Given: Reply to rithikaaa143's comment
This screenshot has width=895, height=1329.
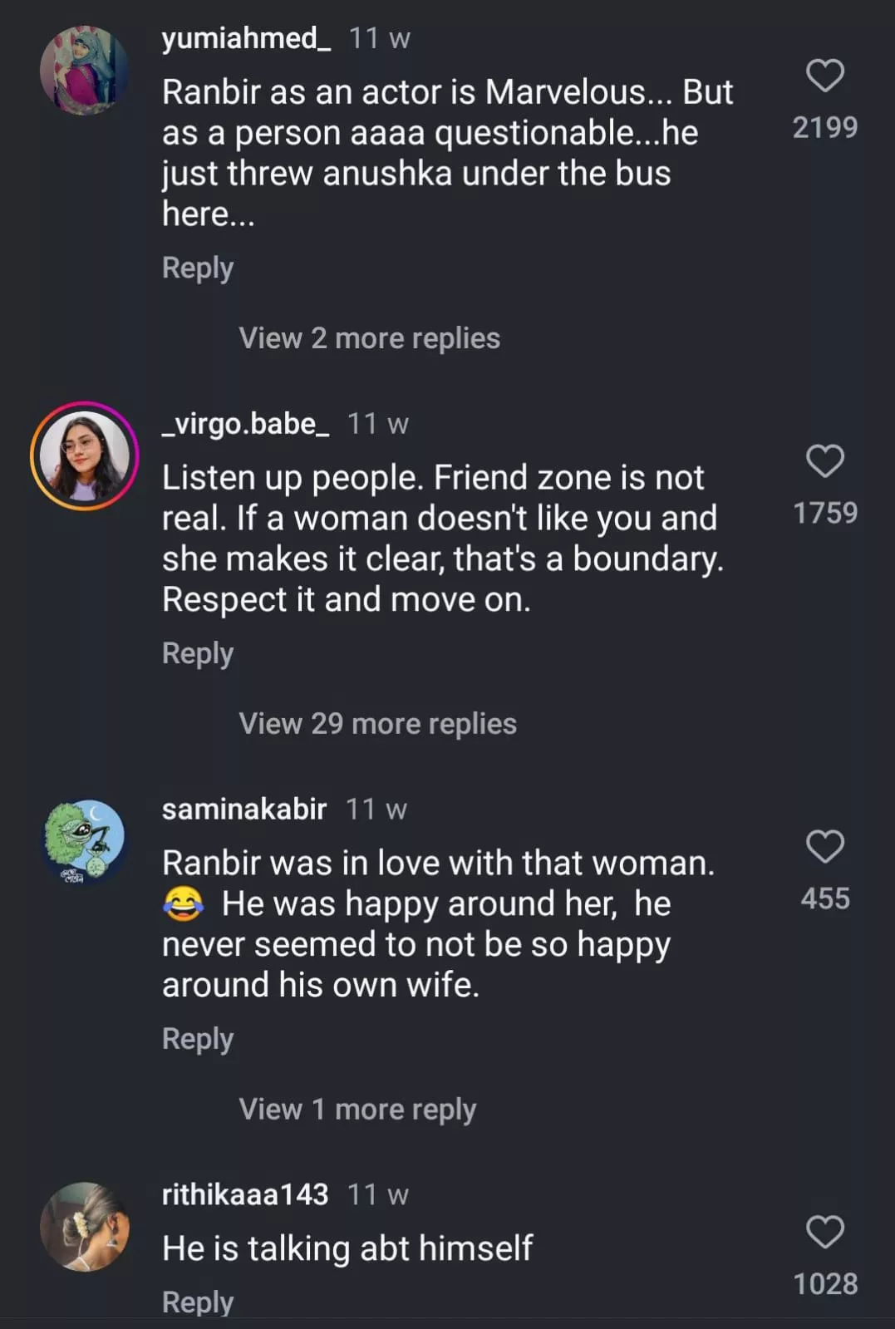Looking at the screenshot, I should pyautogui.click(x=198, y=1302).
